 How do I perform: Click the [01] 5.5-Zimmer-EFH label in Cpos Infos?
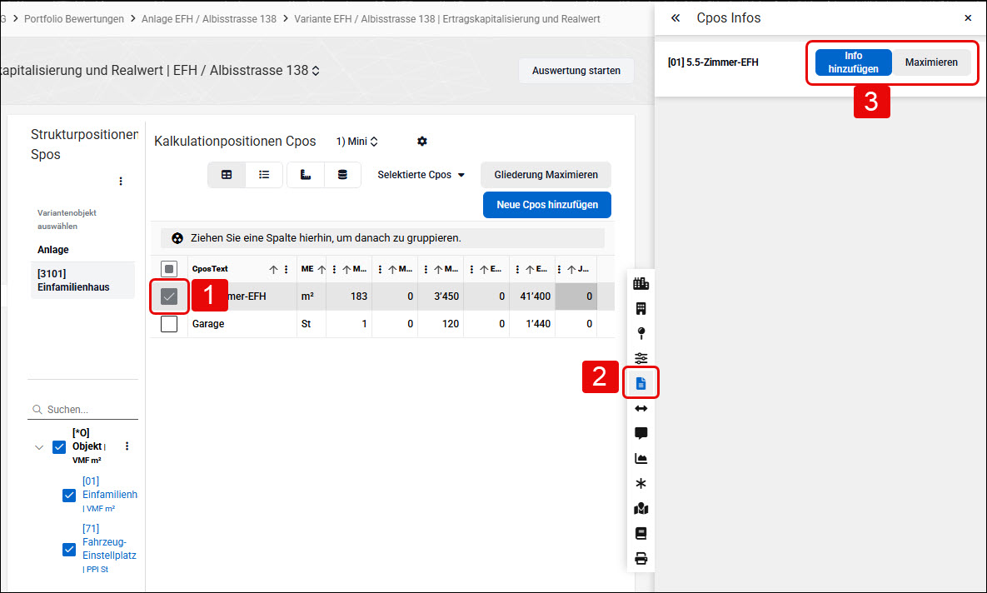[713, 62]
